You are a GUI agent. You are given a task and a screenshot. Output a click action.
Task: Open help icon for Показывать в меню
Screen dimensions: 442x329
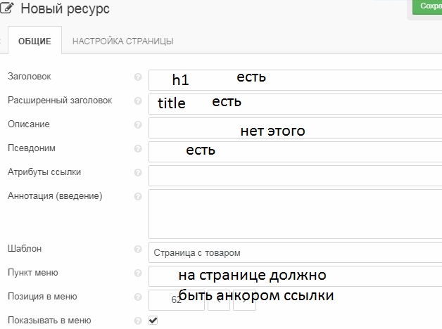click(x=138, y=321)
